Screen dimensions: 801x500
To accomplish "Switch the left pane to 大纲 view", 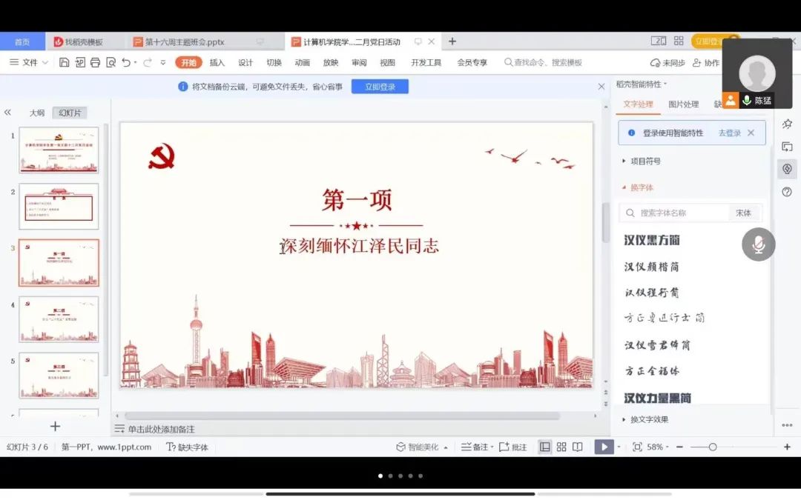I will click(x=36, y=112).
